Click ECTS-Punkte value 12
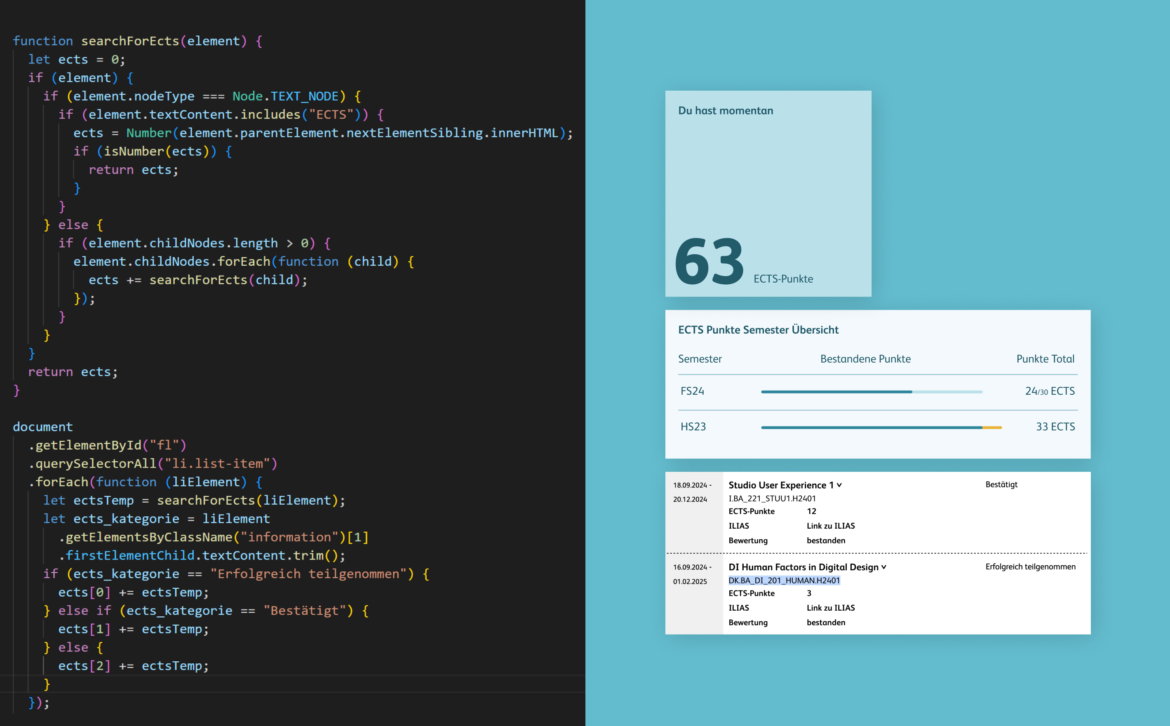1170x726 pixels. coord(811,511)
